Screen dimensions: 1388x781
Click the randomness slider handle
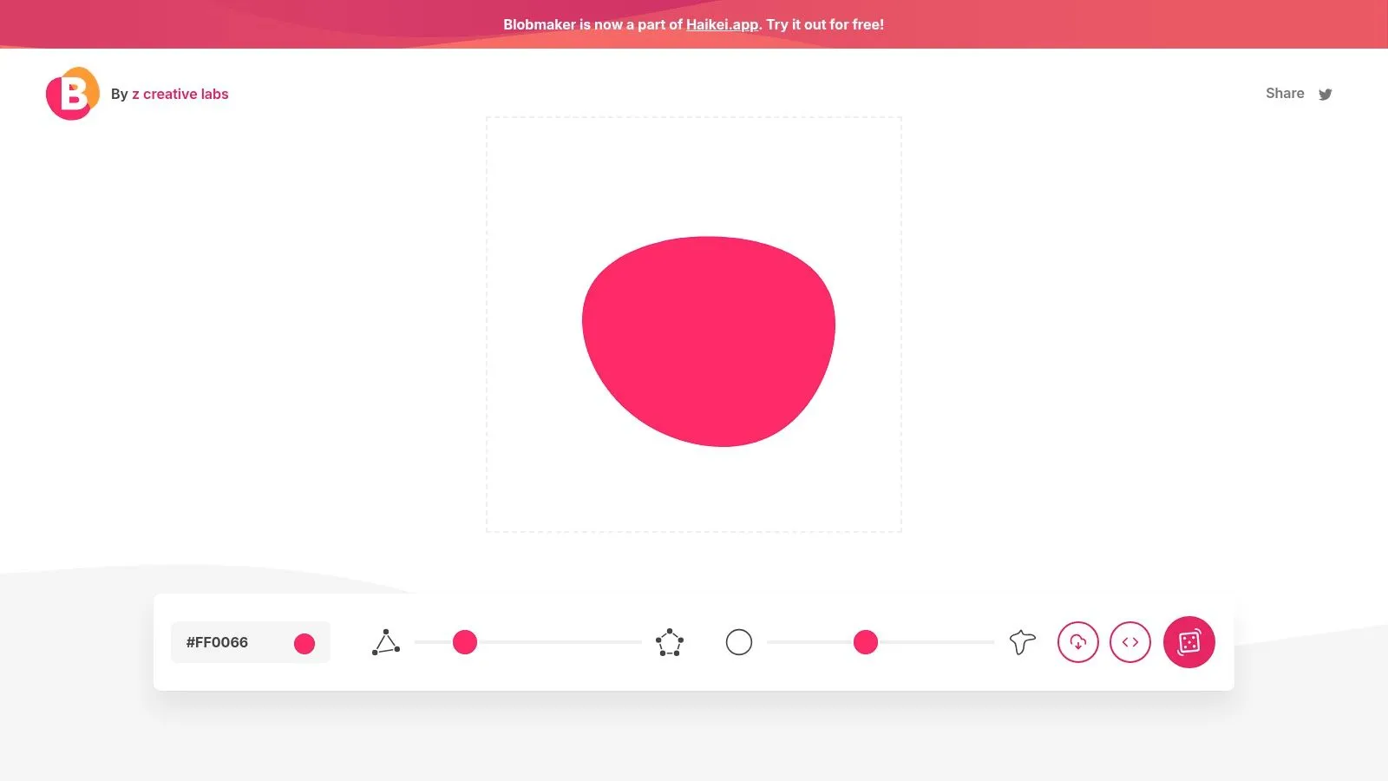[x=865, y=642]
